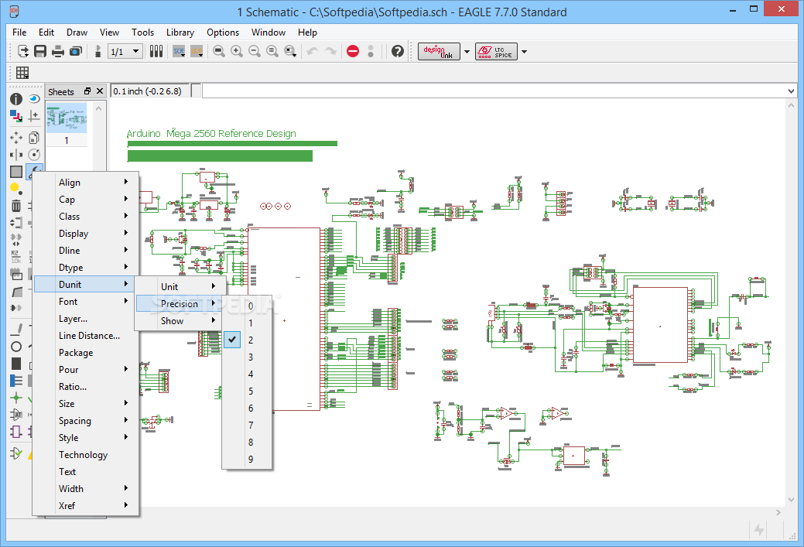Select Line Distance... menu entry
The height and width of the screenshot is (547, 804).
[x=86, y=335]
